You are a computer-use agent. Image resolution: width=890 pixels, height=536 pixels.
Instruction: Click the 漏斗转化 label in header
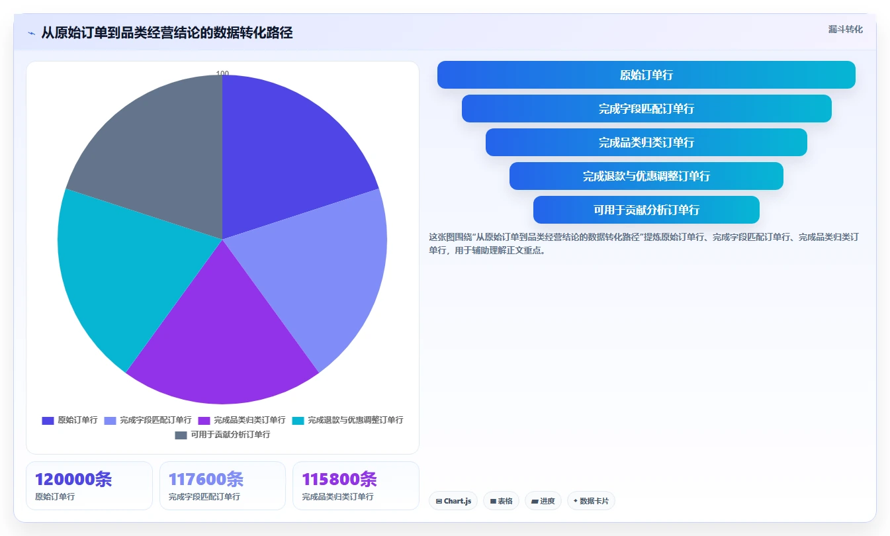click(846, 30)
